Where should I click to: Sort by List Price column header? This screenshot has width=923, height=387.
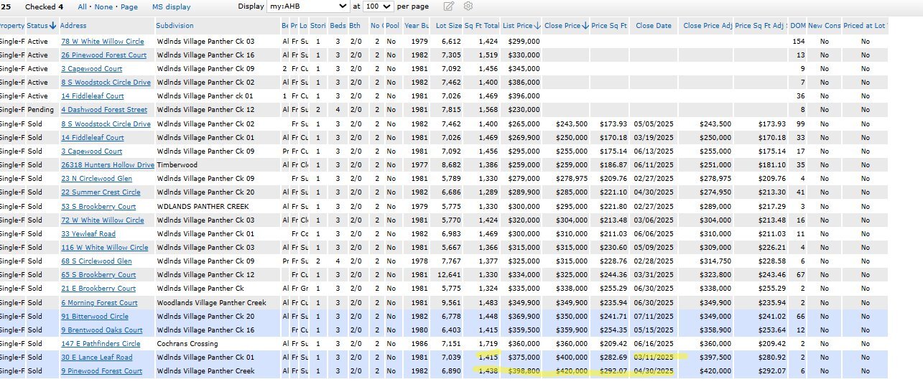[522, 25]
